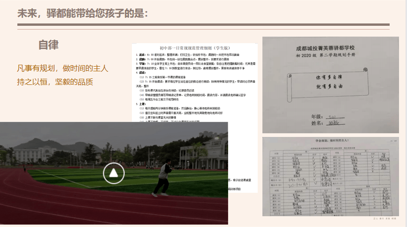The height and width of the screenshot is (227, 407).
Task: Open the 学会规划 handwritten schedule table photo
Action: click(330, 176)
